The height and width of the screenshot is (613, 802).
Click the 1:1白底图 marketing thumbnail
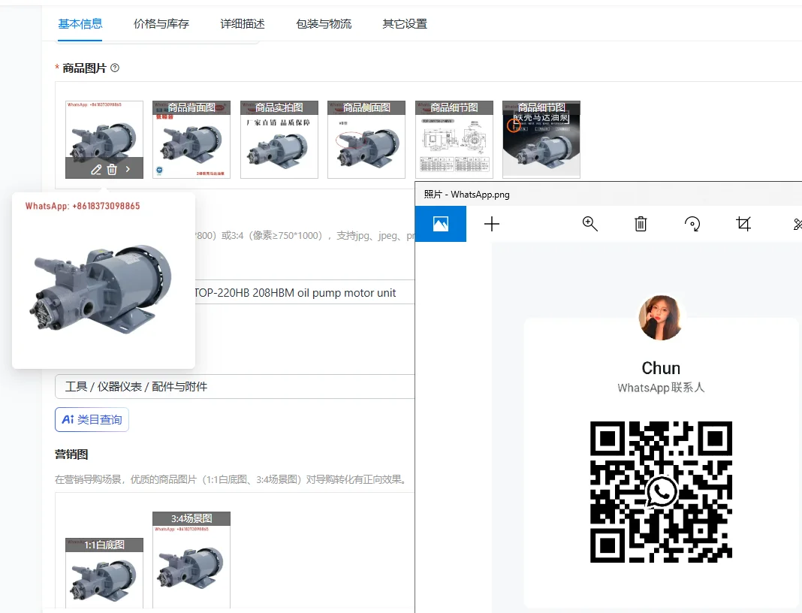[104, 573]
